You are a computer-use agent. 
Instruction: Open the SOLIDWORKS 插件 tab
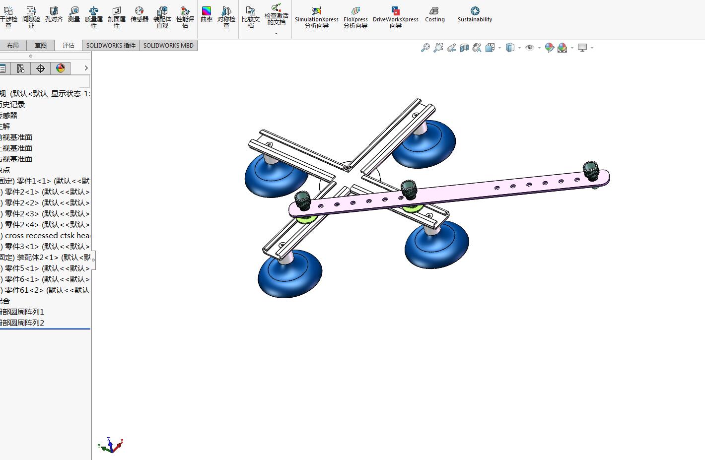pos(111,45)
